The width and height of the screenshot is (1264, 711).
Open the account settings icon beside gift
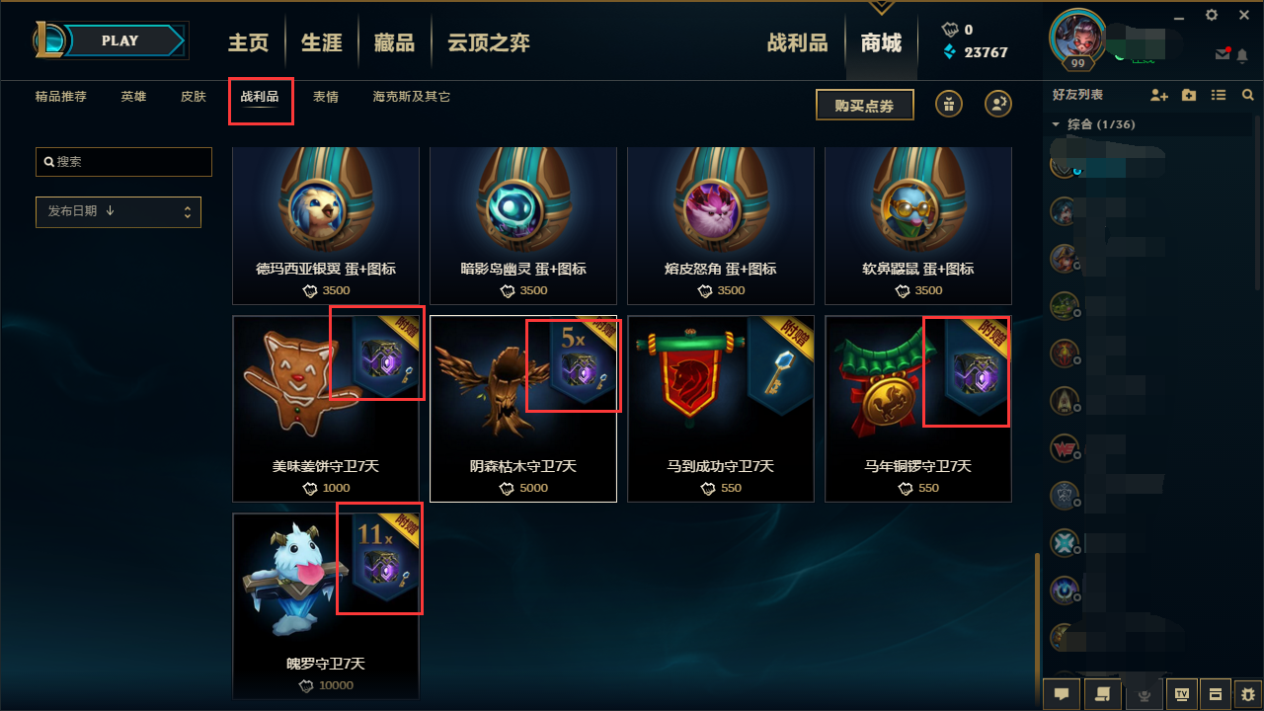click(998, 104)
